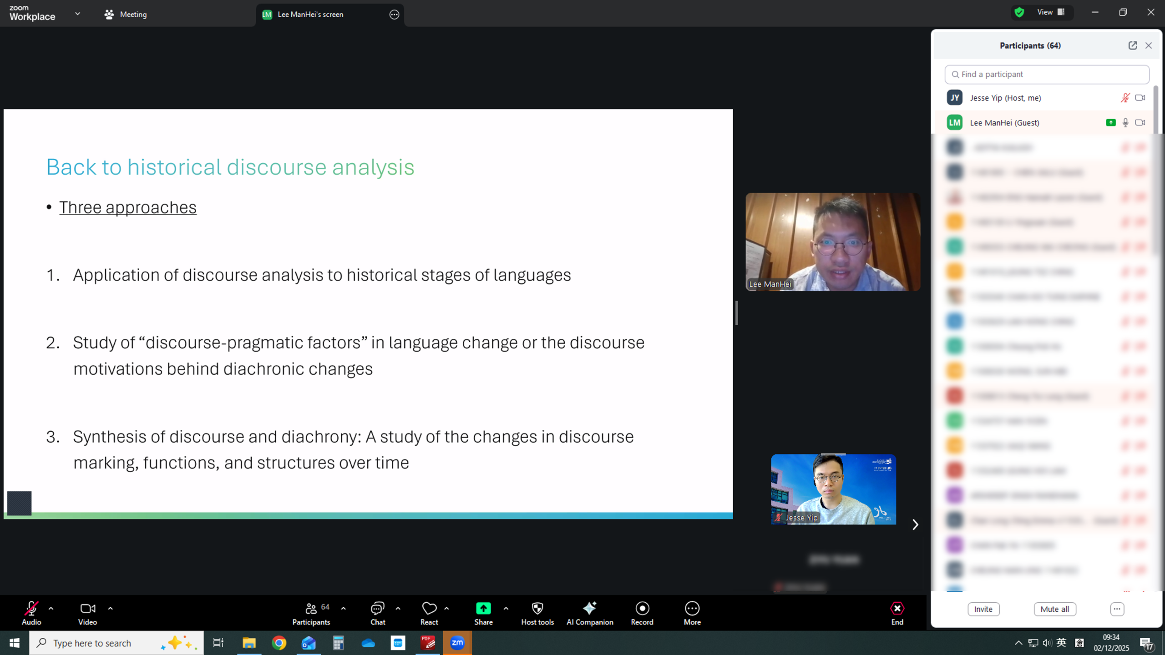Launch AI Companion sparkle icon

pyautogui.click(x=589, y=609)
